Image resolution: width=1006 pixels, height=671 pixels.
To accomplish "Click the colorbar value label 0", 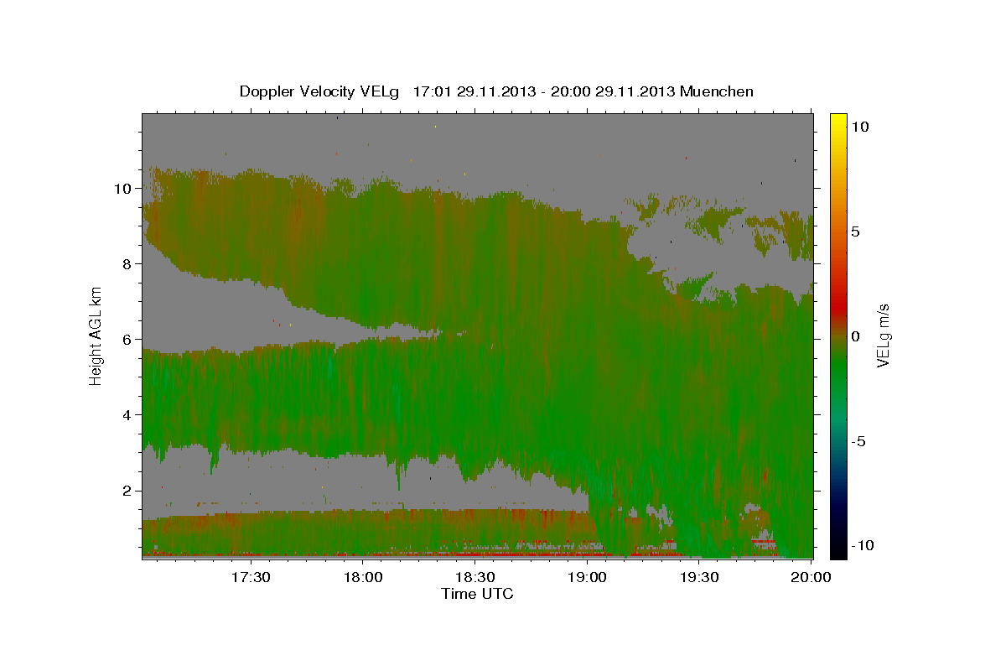I will pyautogui.click(x=855, y=336).
